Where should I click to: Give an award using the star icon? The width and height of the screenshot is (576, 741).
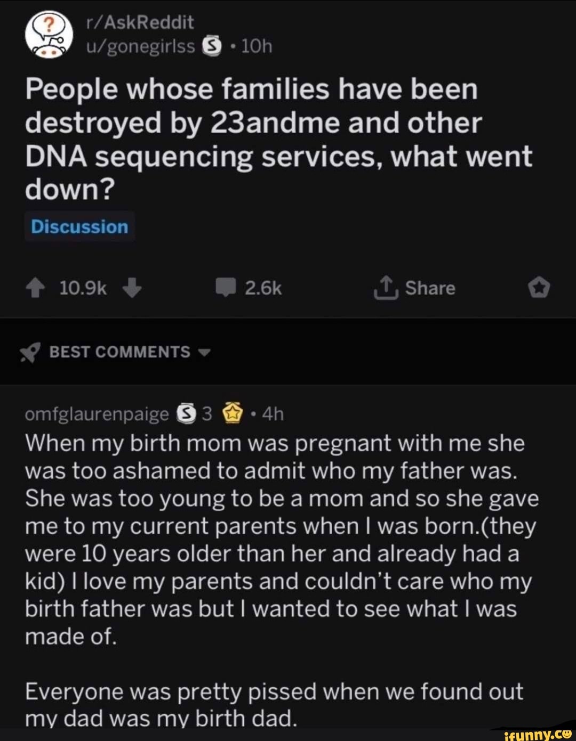540,288
